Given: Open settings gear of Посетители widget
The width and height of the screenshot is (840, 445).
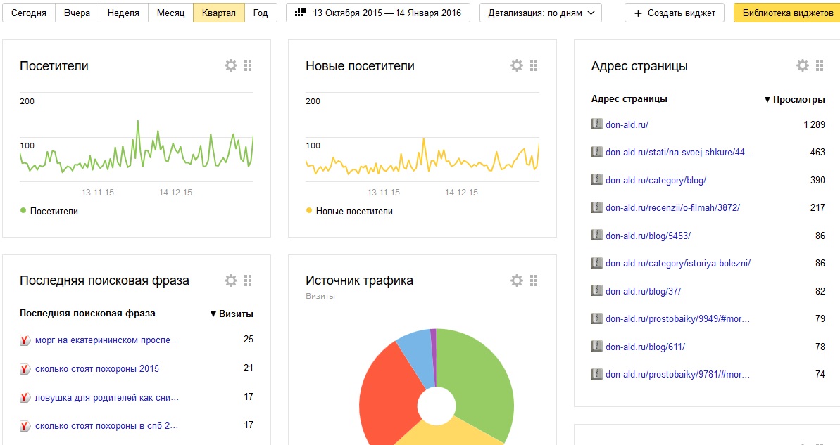Looking at the screenshot, I should 230,66.
